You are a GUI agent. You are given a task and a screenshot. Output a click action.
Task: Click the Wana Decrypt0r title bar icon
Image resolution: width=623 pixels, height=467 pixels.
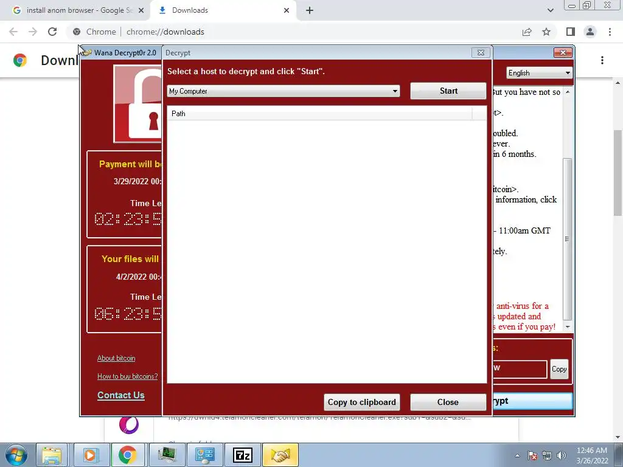(87, 52)
